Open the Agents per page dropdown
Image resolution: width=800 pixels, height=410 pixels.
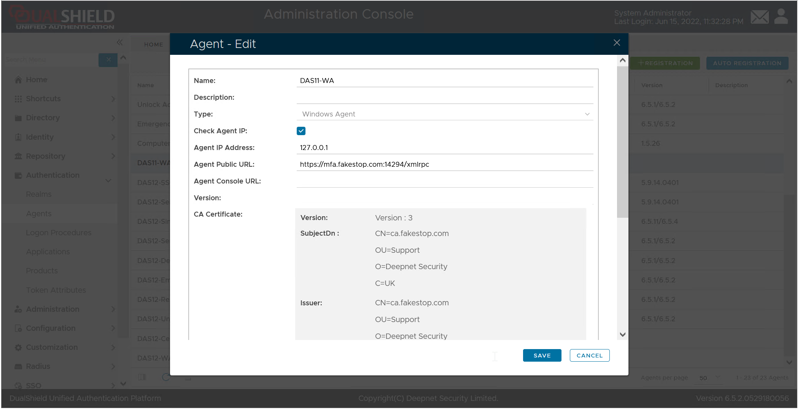(709, 378)
